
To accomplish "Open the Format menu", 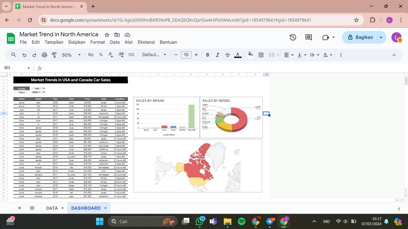I will 98,42.
